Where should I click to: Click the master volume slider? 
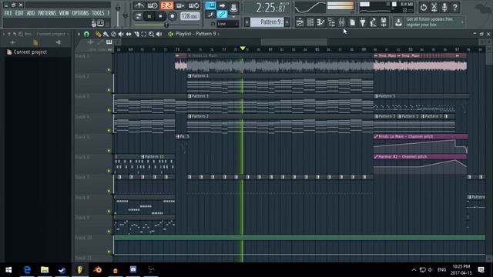point(118,15)
